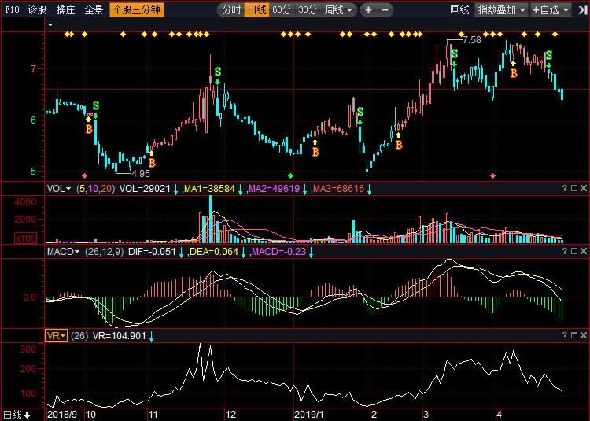Click the jump-to-latest arrow icon at top right

[582, 9]
